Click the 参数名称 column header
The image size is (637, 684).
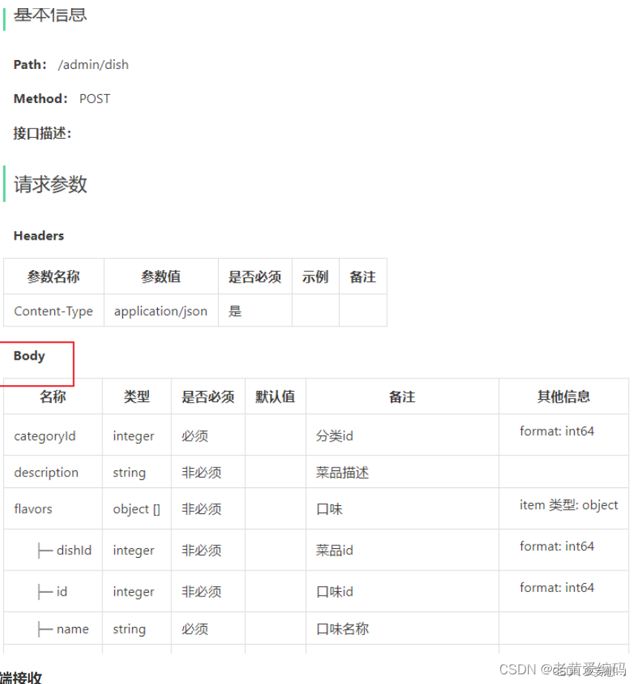point(53,277)
